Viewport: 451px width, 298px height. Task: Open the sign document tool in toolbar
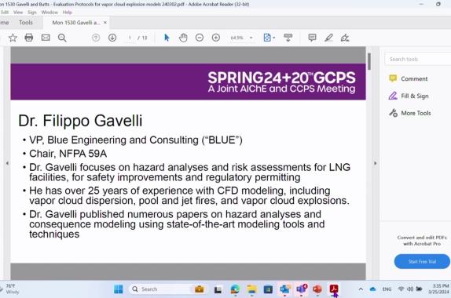345,38
